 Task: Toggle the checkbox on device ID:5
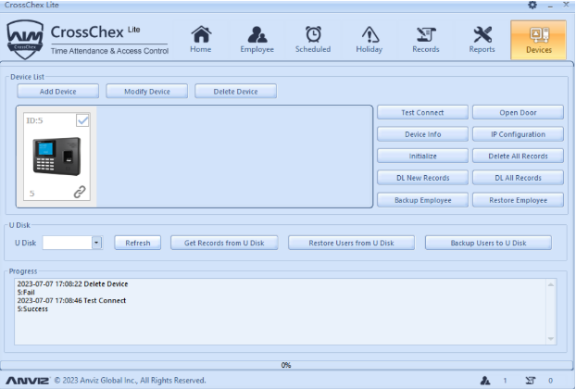point(82,120)
